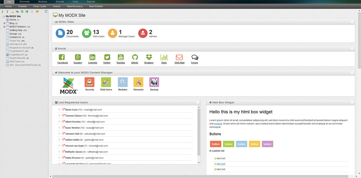Click the empty trash bin icon
The height and width of the screenshot is (178, 361).
32,11
